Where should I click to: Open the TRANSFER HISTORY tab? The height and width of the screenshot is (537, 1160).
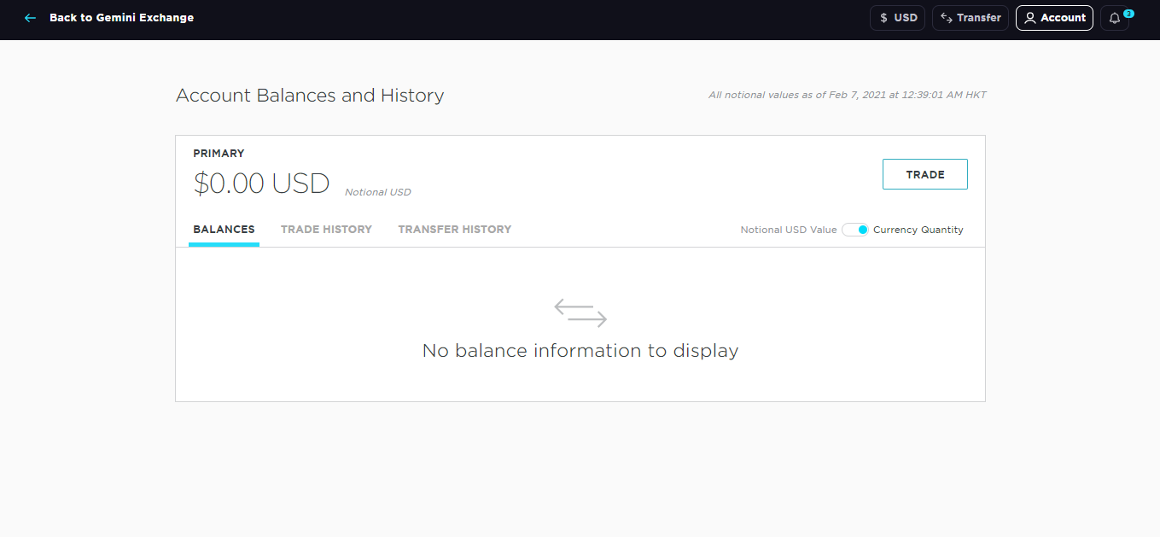[x=454, y=230]
